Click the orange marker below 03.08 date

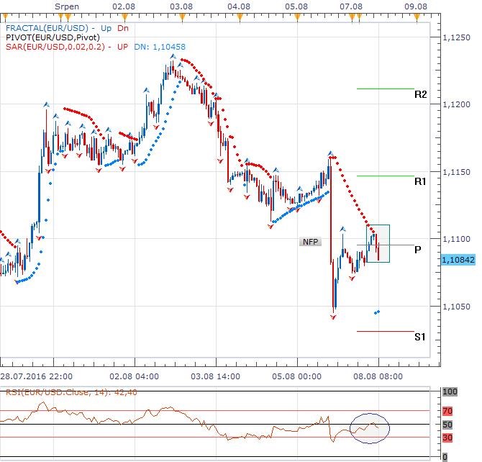click(181, 17)
